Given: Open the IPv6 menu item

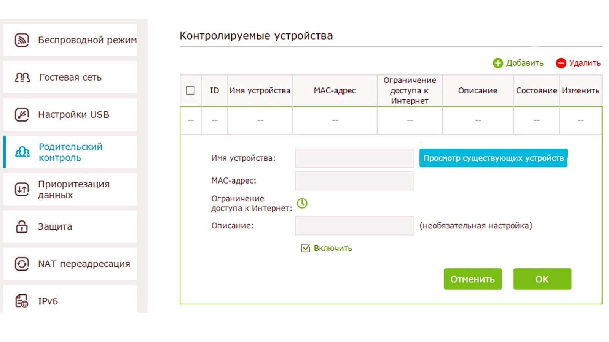Looking at the screenshot, I should (70, 299).
